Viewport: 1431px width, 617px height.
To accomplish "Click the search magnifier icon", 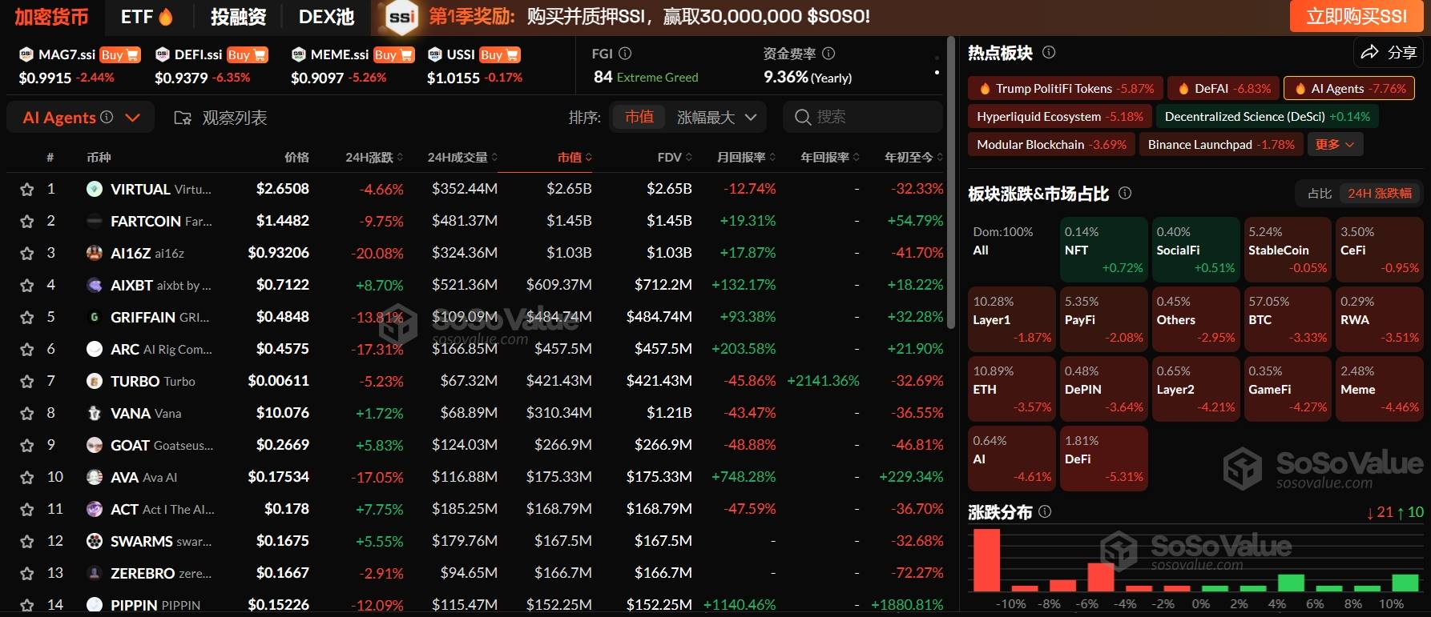I will pos(803,118).
